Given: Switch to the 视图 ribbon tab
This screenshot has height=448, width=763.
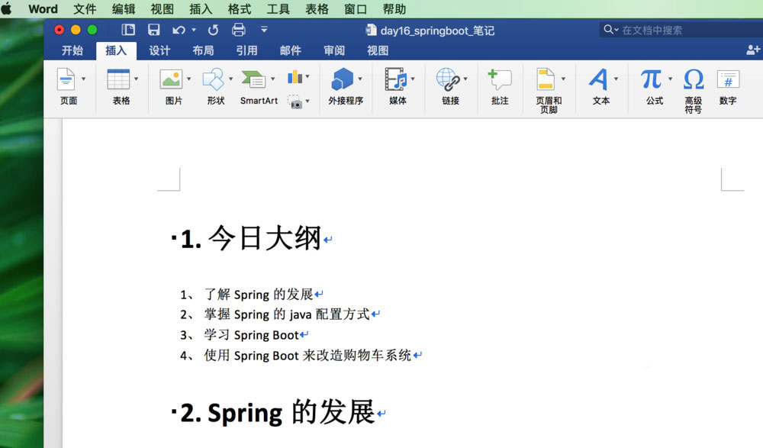Looking at the screenshot, I should coord(378,50).
